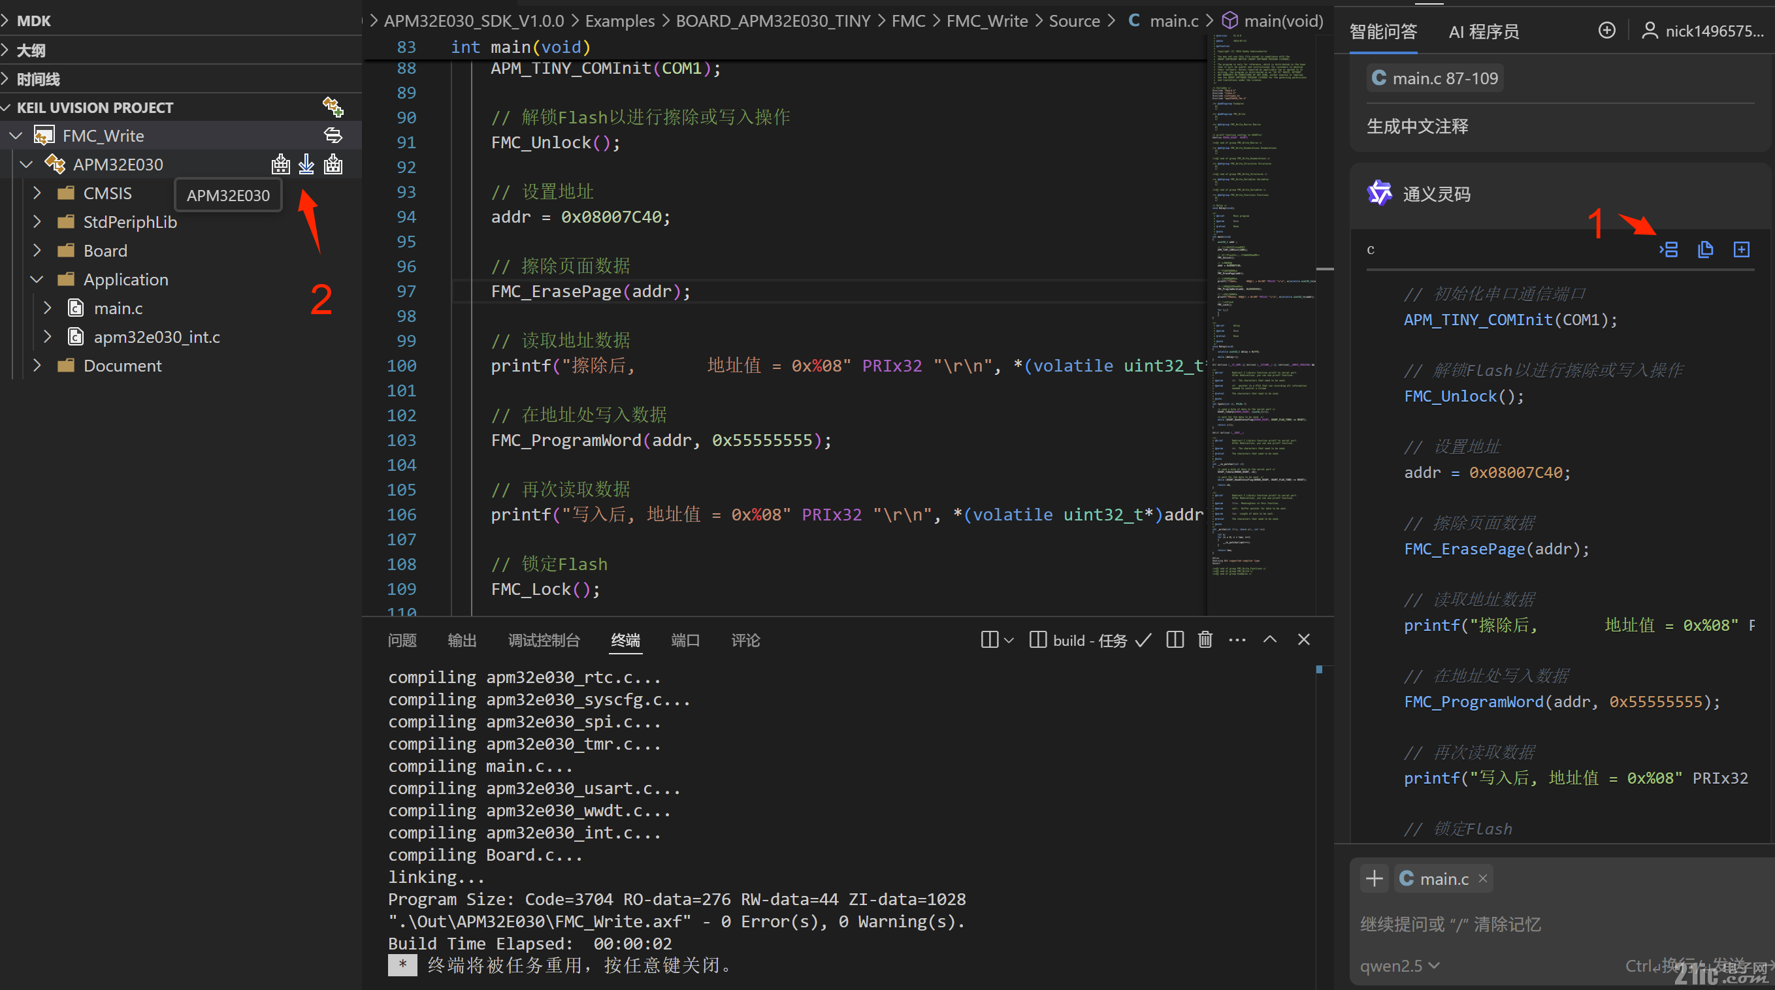Select the blue download/flash icon beside APM32E030
This screenshot has height=990, width=1775.
tap(306, 164)
